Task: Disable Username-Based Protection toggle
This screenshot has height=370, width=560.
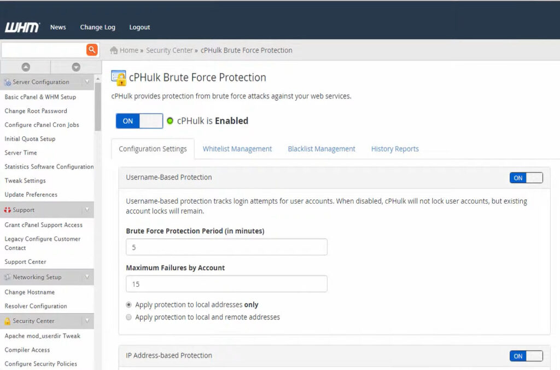Action: 526,178
